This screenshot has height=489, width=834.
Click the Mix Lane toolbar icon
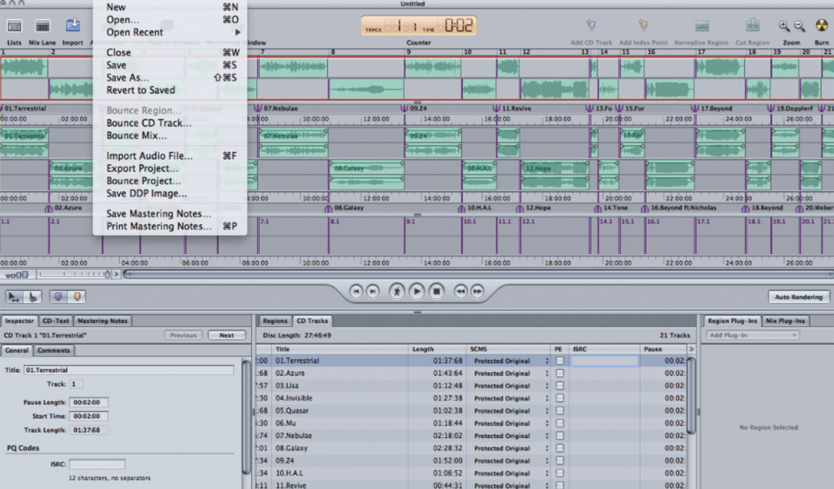[x=42, y=25]
